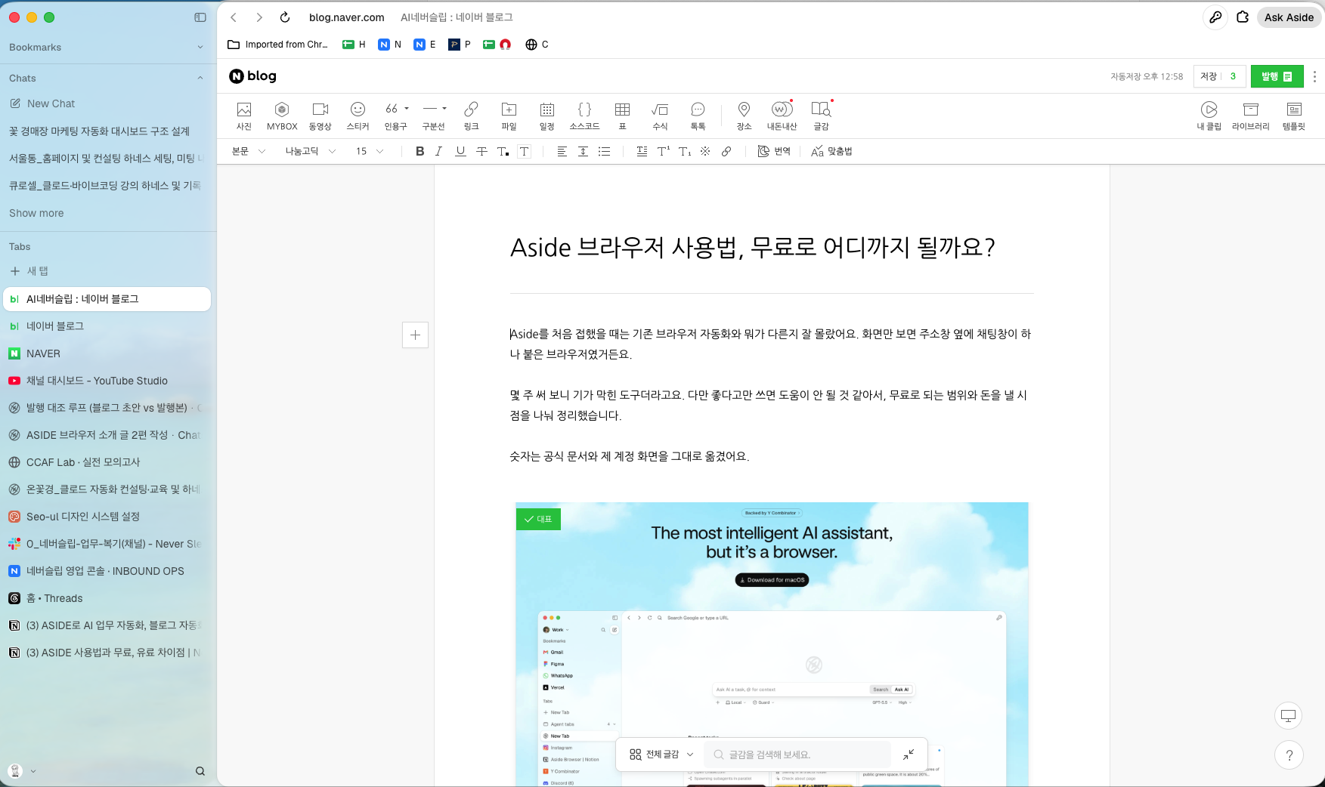This screenshot has height=787, width=1325.
Task: Collapse the Chats section in sidebar
Action: click(200, 78)
